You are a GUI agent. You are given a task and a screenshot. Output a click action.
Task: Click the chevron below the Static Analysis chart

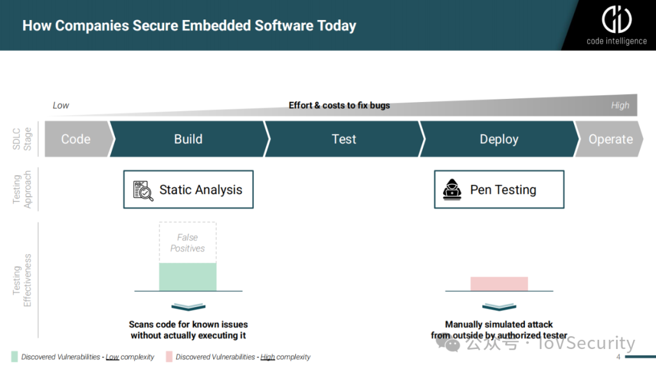[188, 307]
